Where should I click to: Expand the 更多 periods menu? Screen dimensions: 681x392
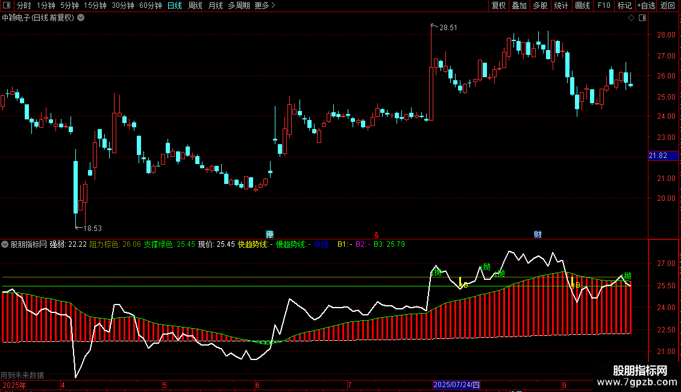point(265,5)
